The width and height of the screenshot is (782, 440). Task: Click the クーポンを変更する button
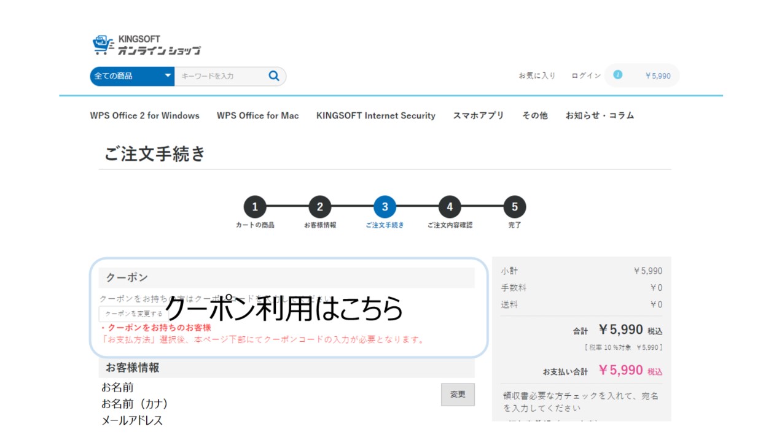pyautogui.click(x=134, y=314)
